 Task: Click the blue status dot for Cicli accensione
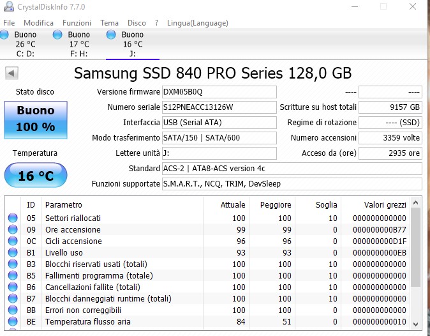[x=13, y=241]
